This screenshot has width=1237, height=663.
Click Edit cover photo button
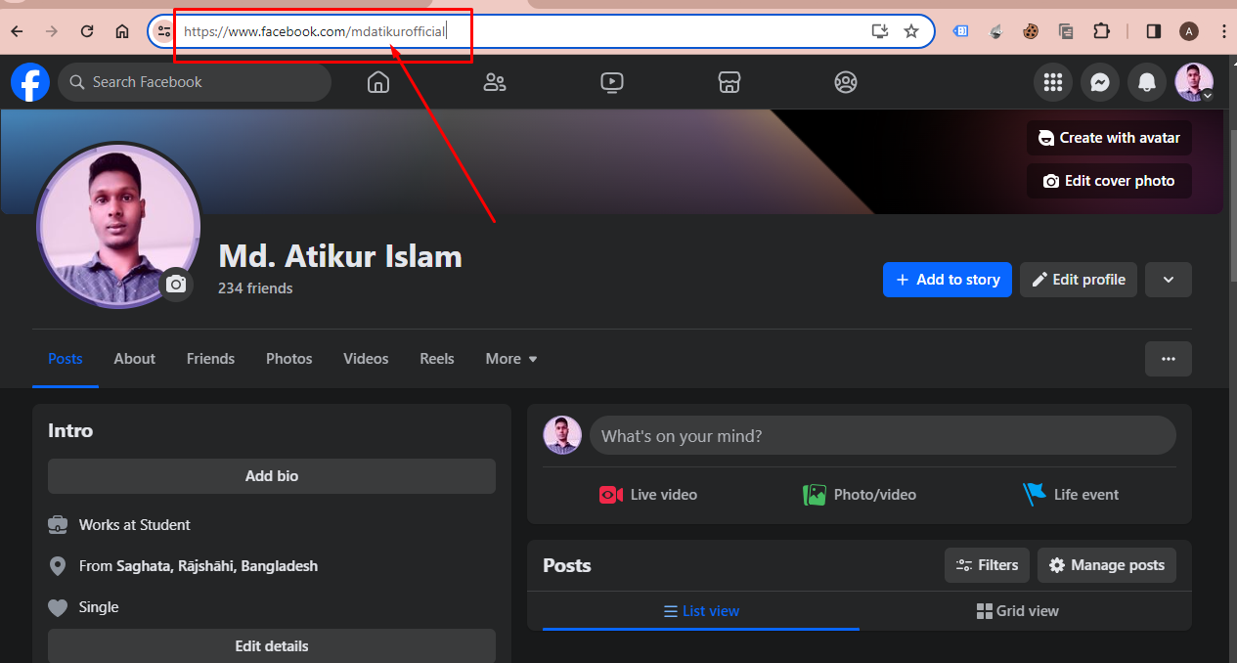1109,181
